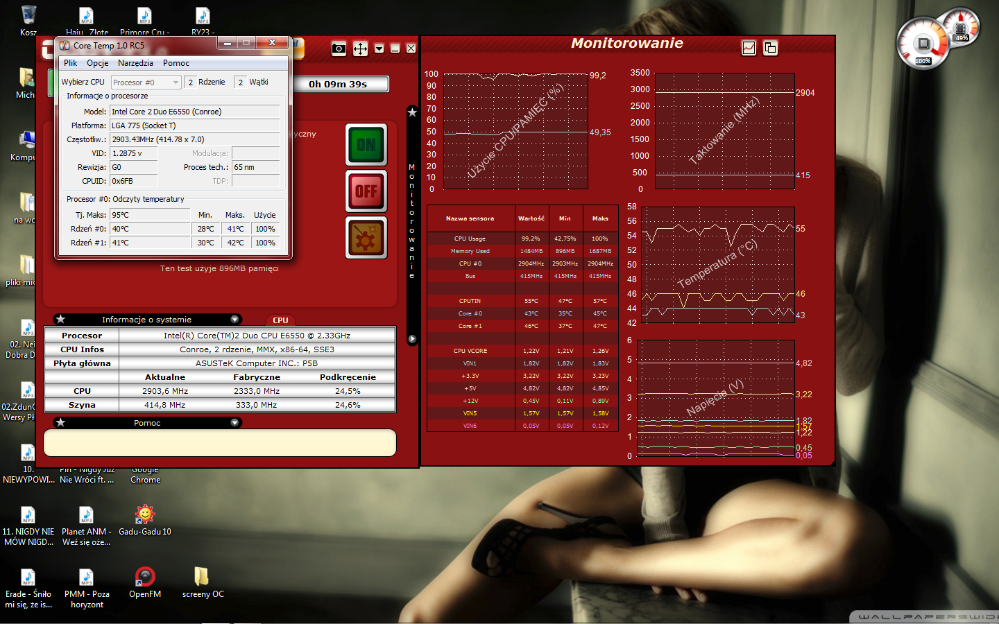Open the Procesor #0 dropdown in Core Temp
This screenshot has width=999, height=624.
[146, 83]
